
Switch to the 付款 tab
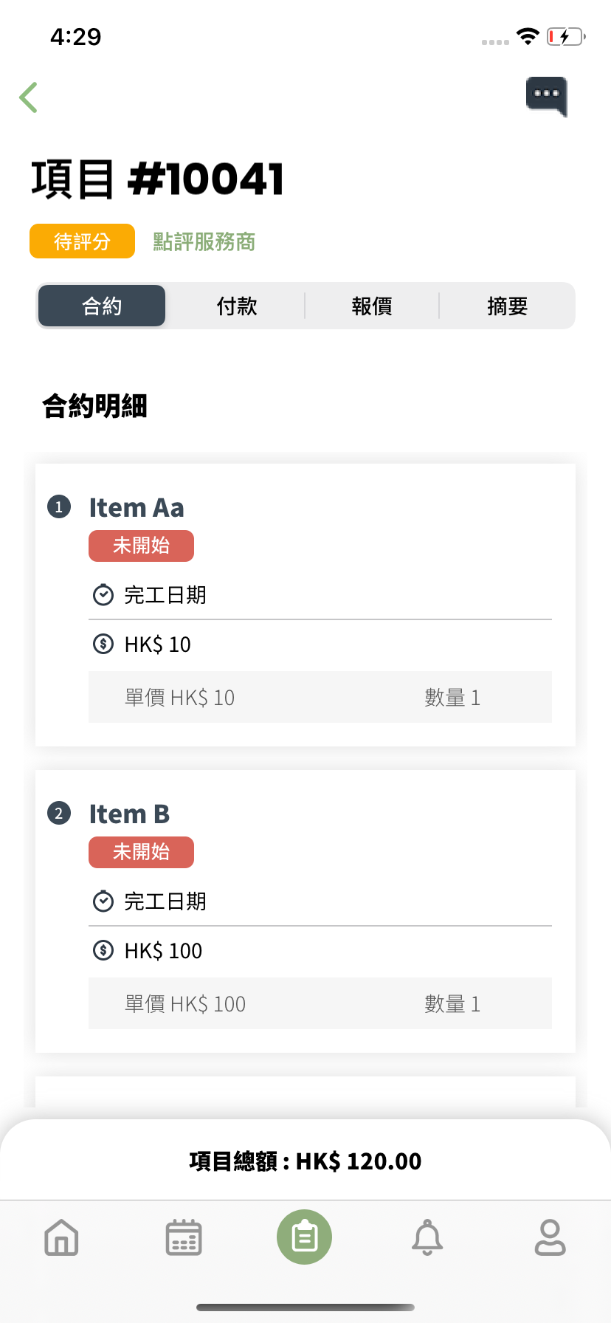coord(237,306)
